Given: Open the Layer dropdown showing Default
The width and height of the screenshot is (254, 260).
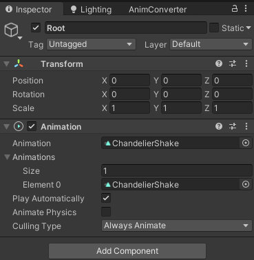Looking at the screenshot, I should coord(211,44).
